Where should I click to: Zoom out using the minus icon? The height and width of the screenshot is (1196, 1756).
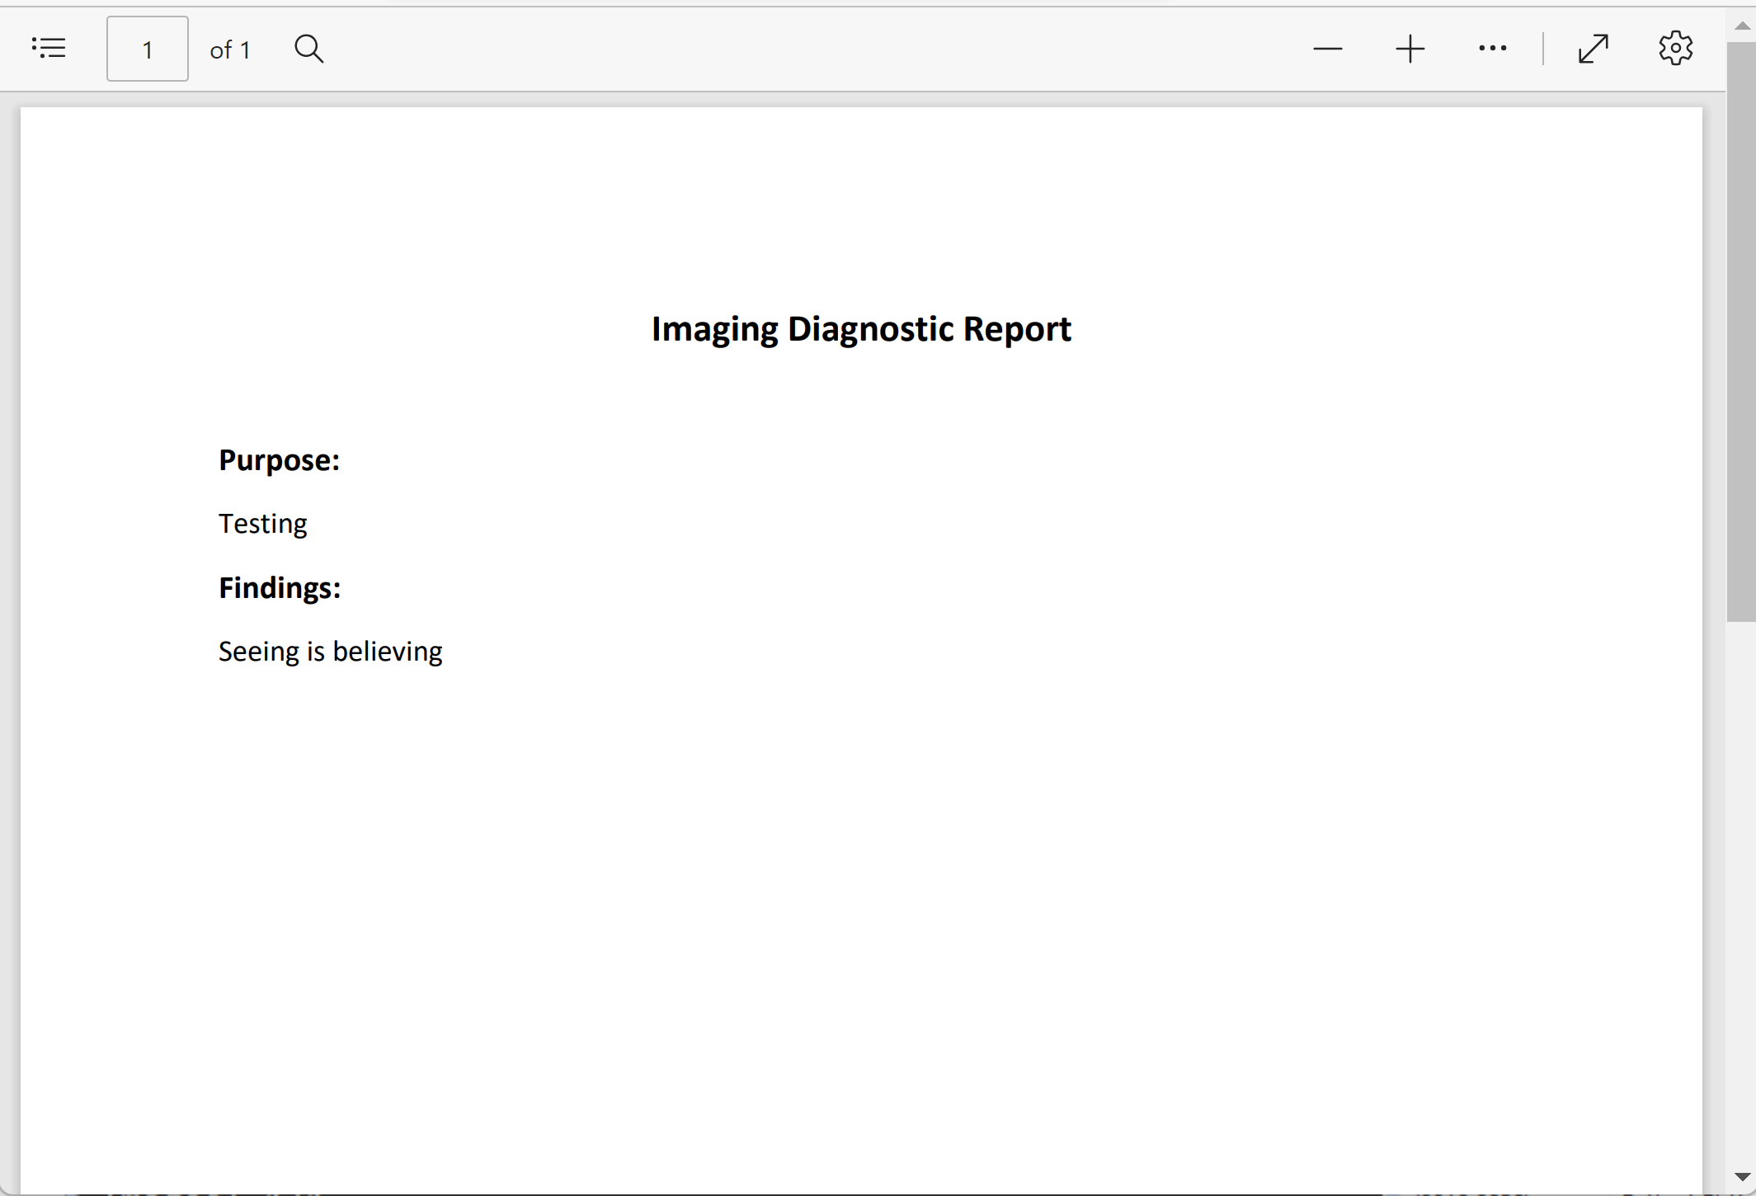[x=1327, y=49]
